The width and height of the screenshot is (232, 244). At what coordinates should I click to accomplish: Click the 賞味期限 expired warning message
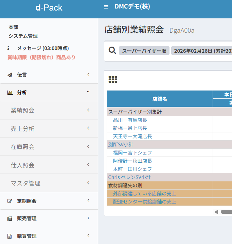pyautogui.click(x=41, y=58)
